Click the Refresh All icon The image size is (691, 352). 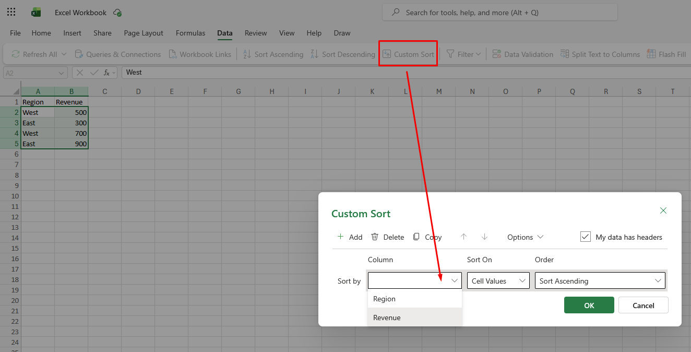16,54
